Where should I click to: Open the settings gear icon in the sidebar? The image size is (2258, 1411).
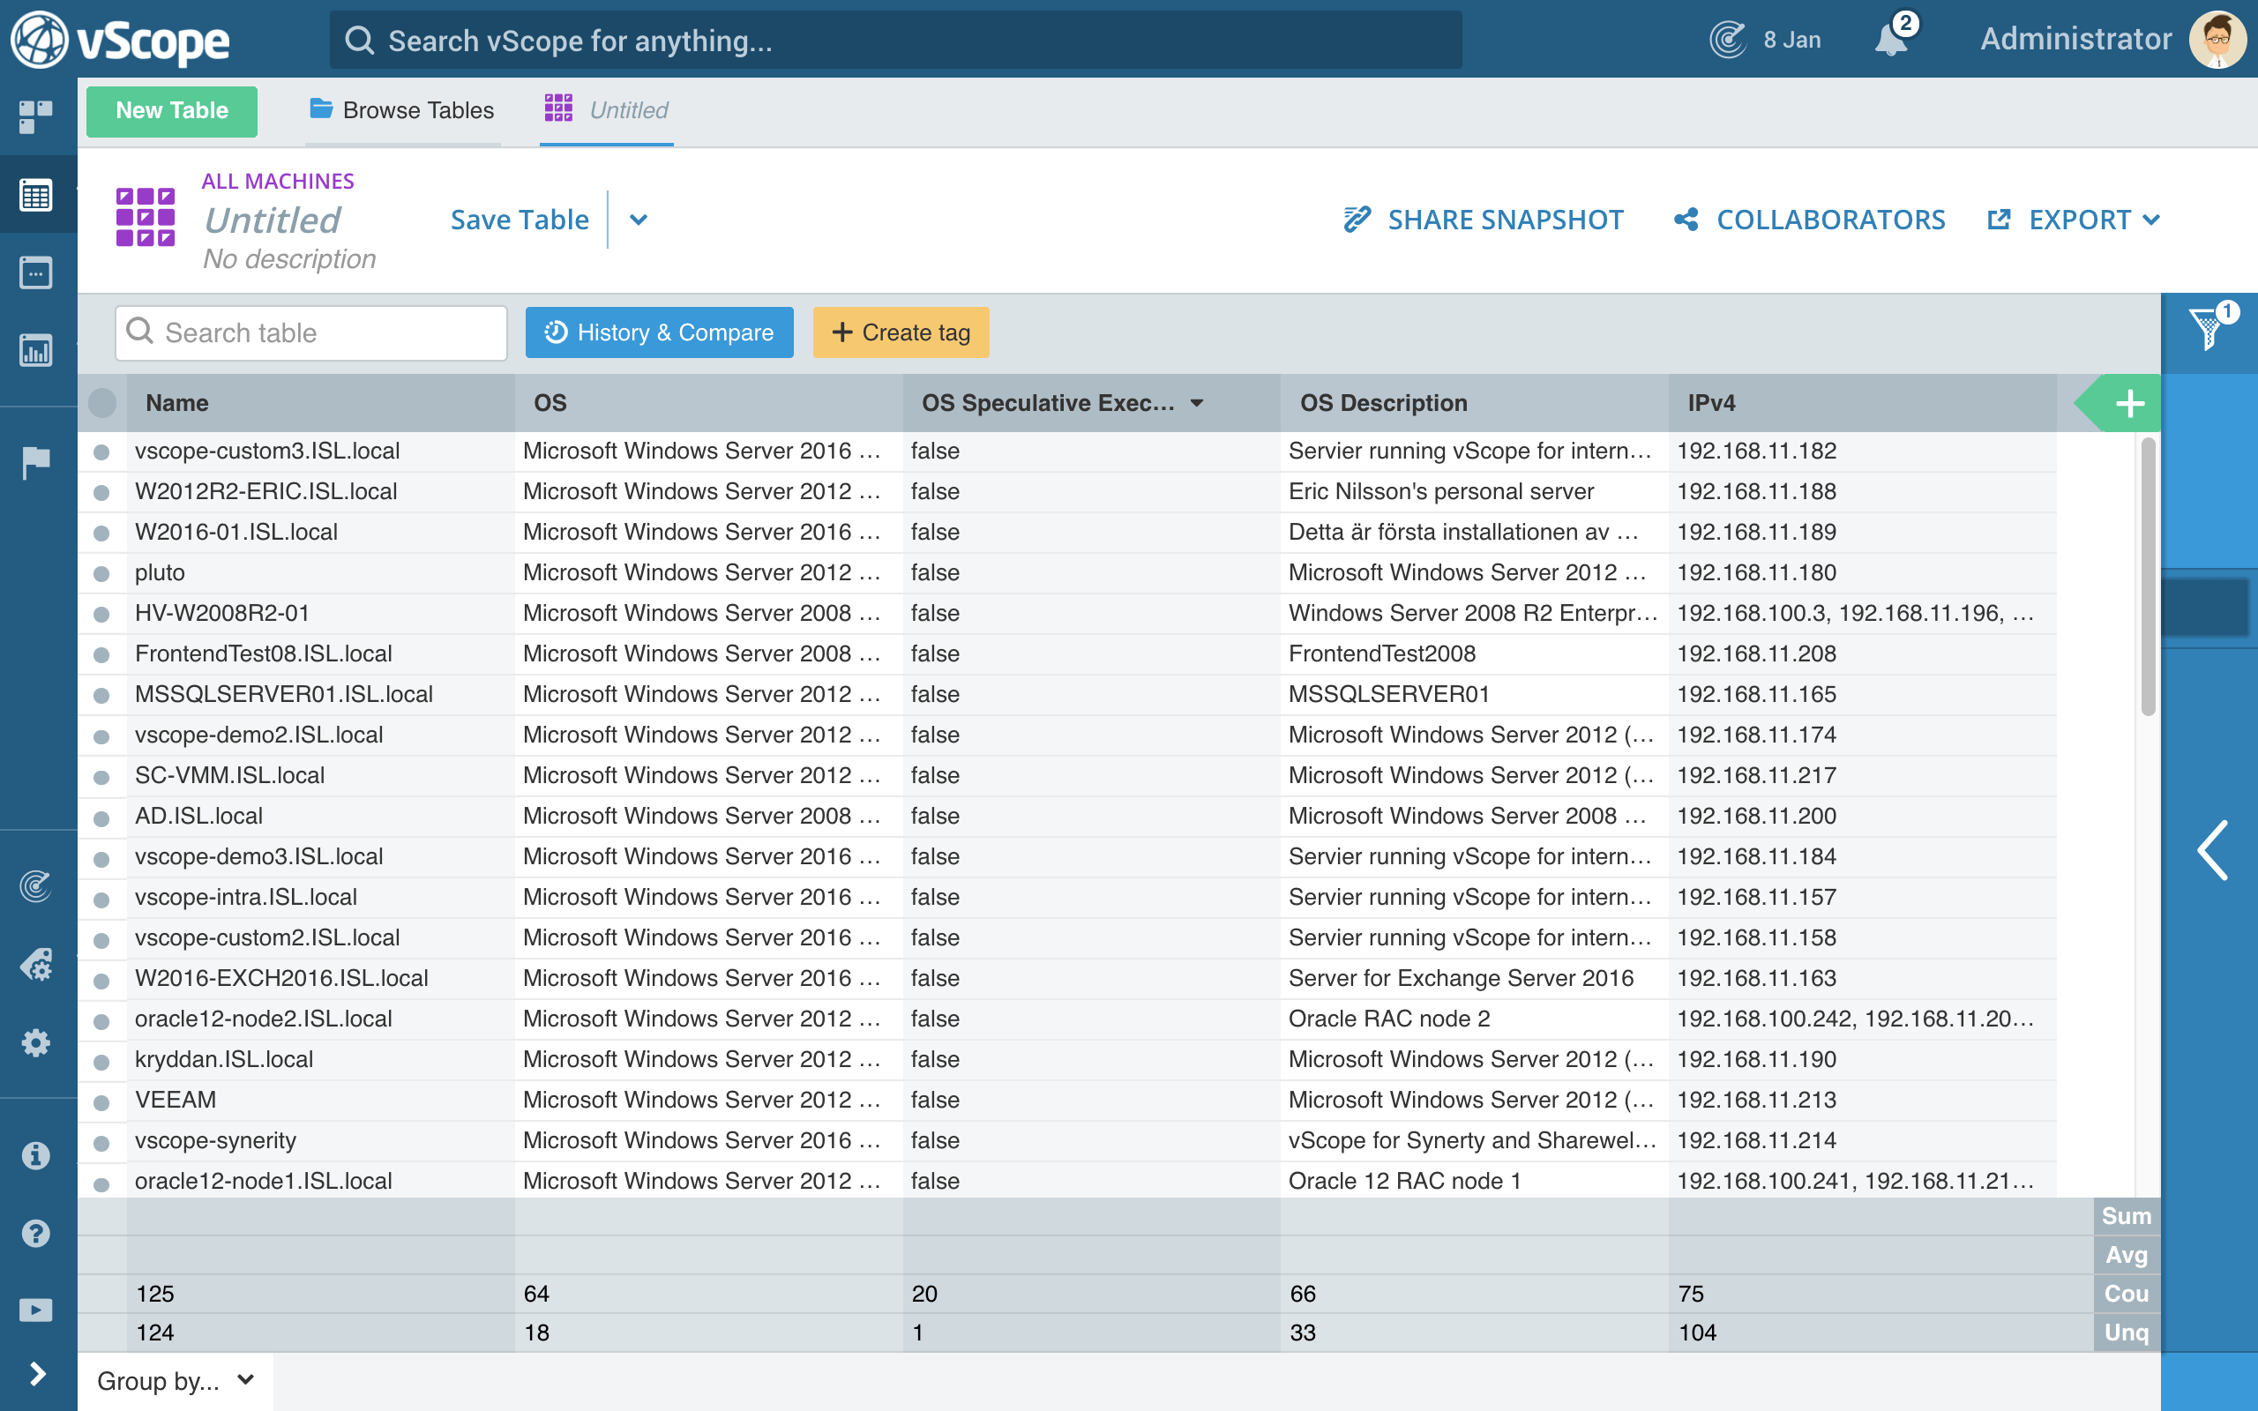[35, 1042]
